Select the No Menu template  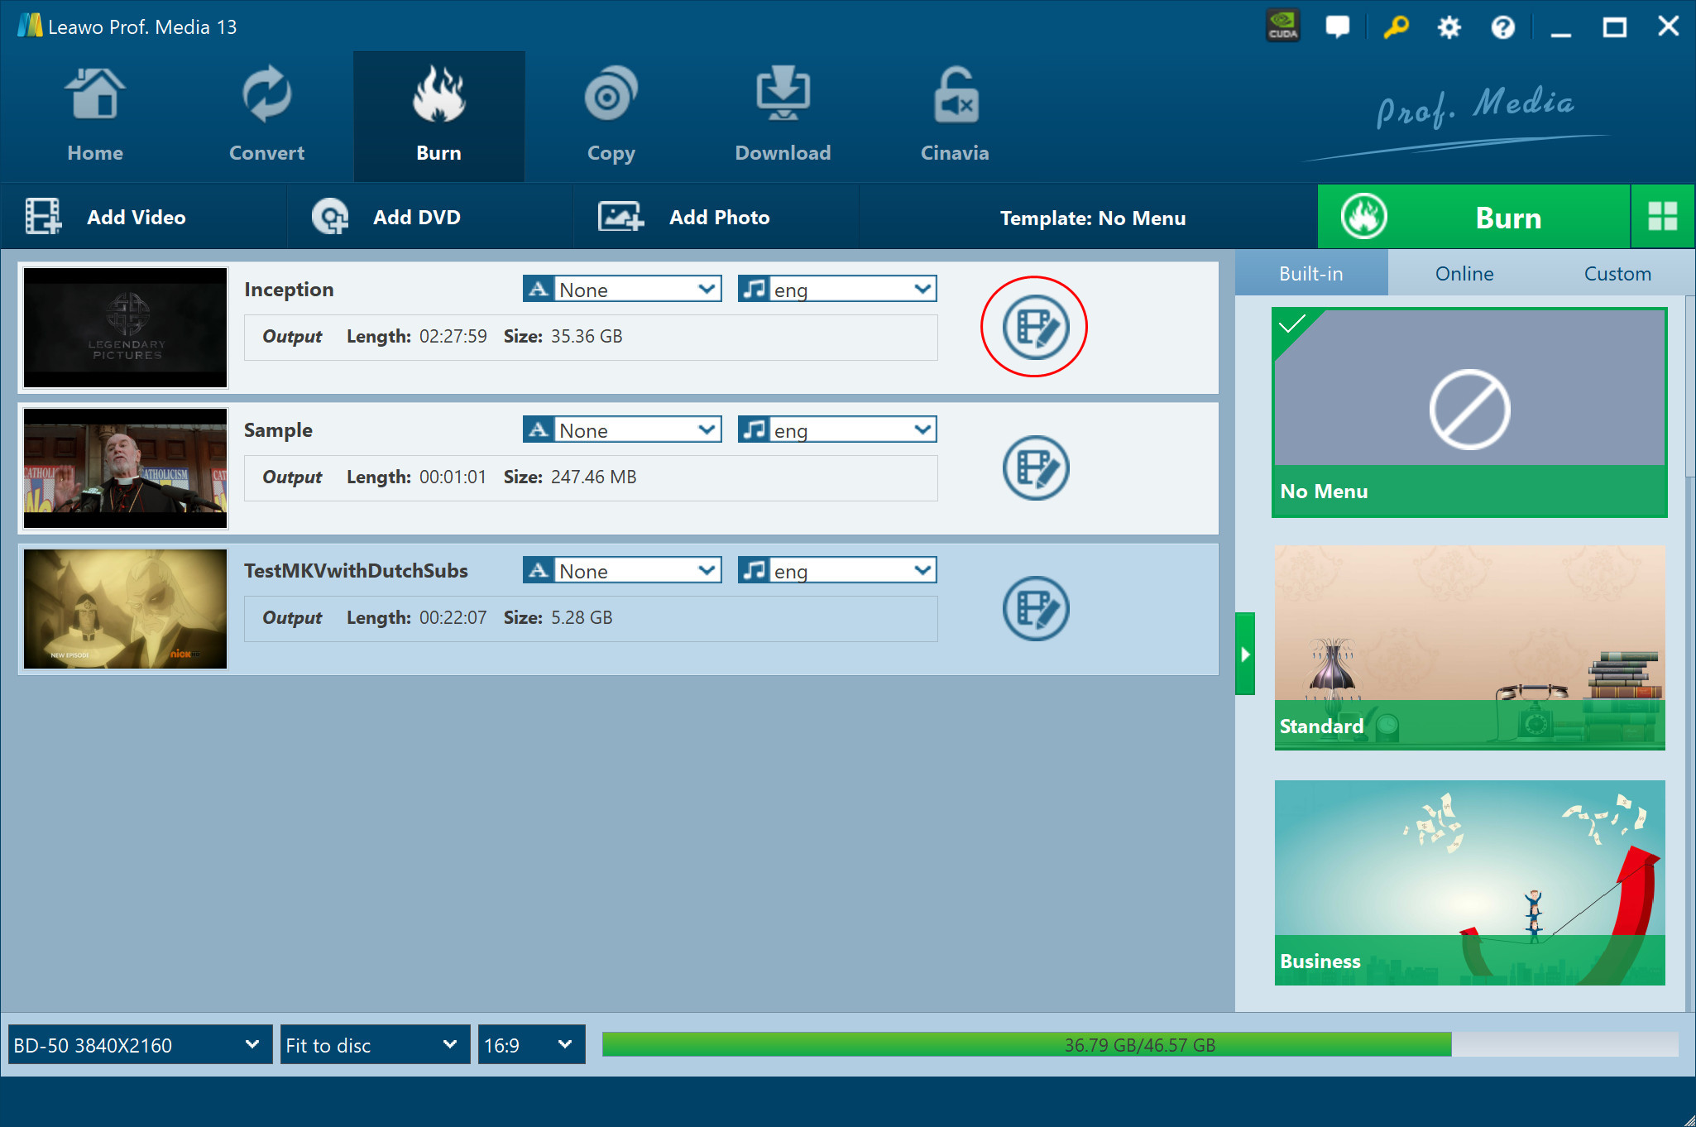pos(1469,412)
